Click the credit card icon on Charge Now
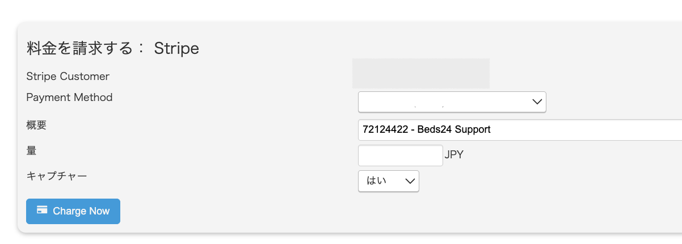Screen dimensions: 682x244 coord(41,211)
